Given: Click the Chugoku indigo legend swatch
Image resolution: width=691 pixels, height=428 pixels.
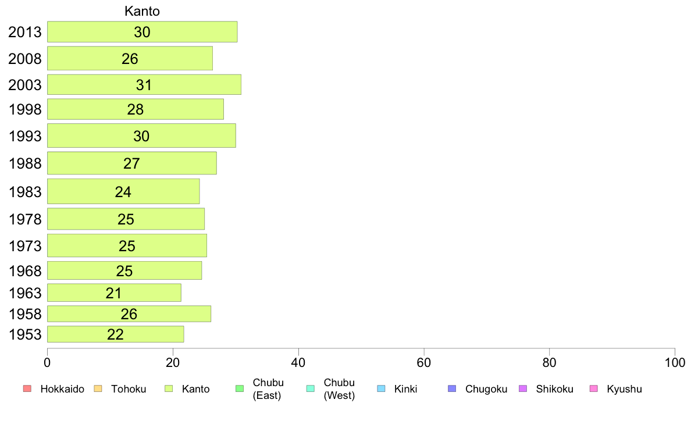Looking at the screenshot, I should 452,389.
